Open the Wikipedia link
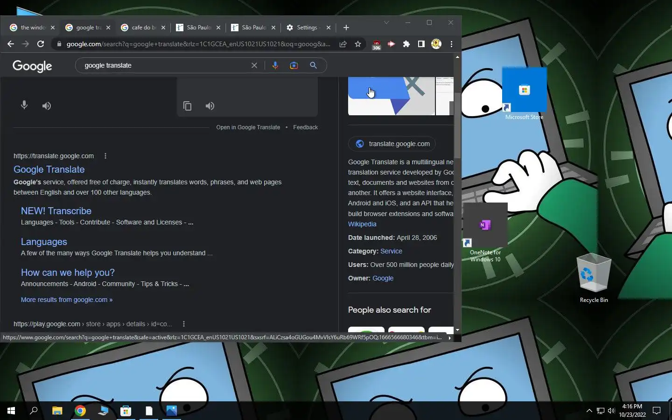 (x=362, y=224)
